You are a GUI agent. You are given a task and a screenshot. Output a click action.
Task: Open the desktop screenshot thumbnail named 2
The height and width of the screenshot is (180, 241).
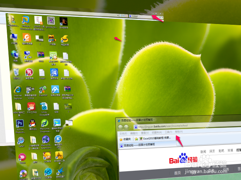[x=68, y=108]
